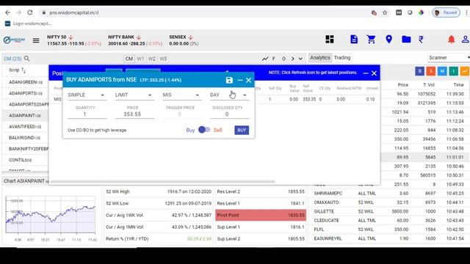Open the SIMPLE order type dropdown
Viewport: 470px width, 264px height.
coord(87,95)
